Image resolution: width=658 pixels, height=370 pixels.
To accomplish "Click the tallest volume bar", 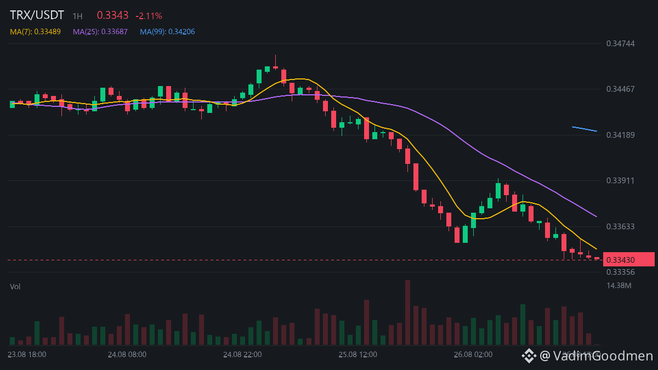I will [407, 312].
